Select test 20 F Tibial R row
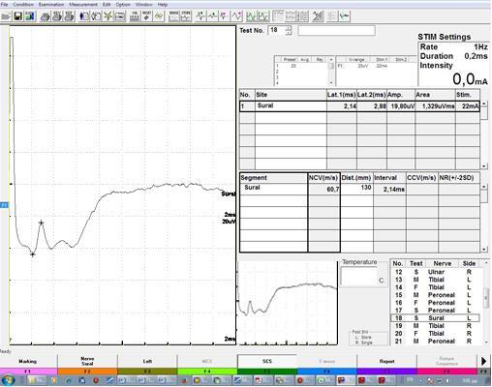This screenshot has height=387, width=492. click(x=435, y=334)
